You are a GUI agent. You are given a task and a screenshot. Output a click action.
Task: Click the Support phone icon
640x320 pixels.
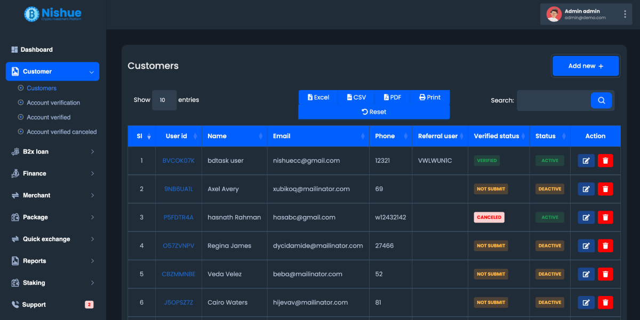pos(15,304)
